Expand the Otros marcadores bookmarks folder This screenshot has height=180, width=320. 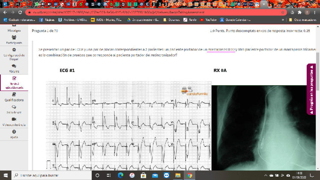302,20
